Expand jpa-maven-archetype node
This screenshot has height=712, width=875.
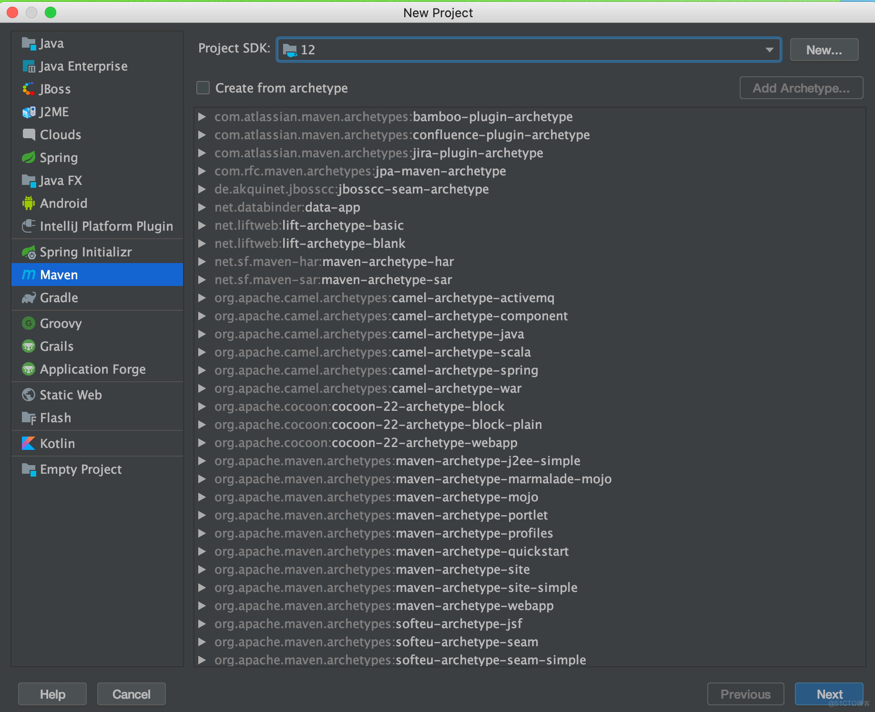(202, 171)
